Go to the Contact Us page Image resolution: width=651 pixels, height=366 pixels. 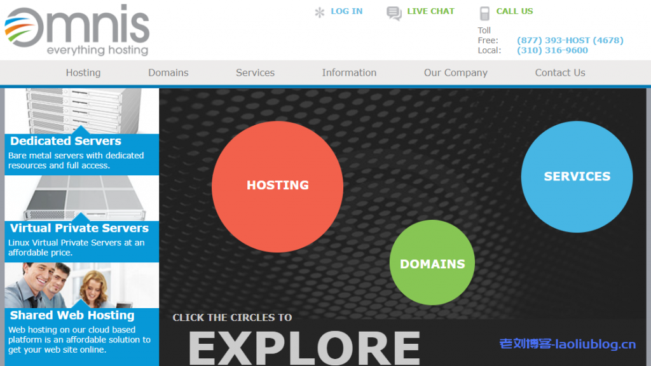point(560,72)
